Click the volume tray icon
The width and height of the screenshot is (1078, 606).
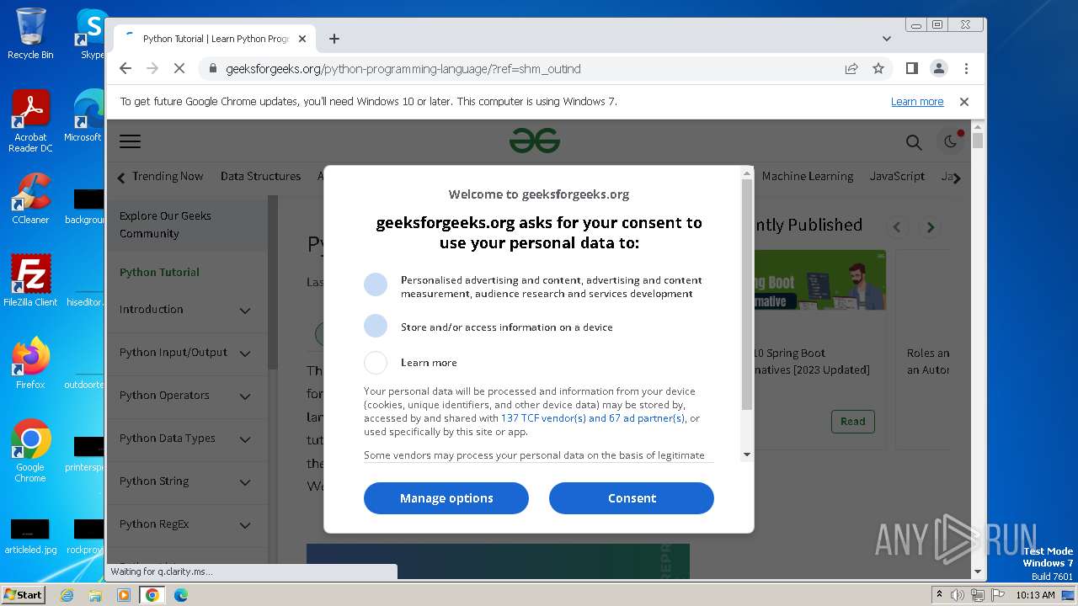coord(958,595)
